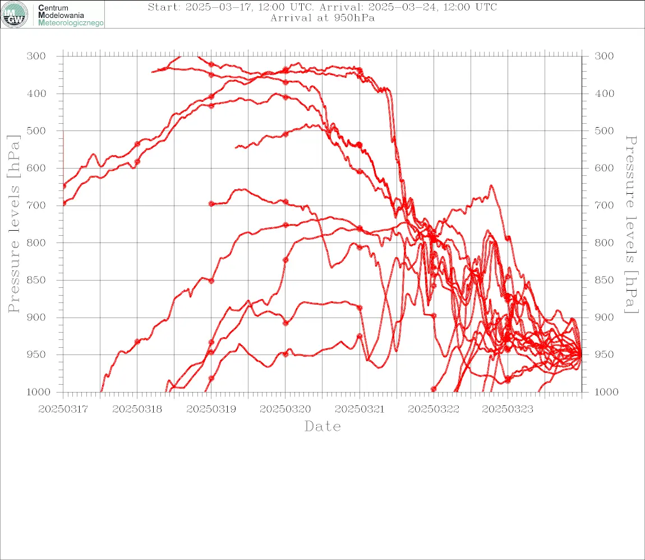Image resolution: width=645 pixels, height=560 pixels.
Task: Click the right axis 600 label
Action: pyautogui.click(x=604, y=168)
